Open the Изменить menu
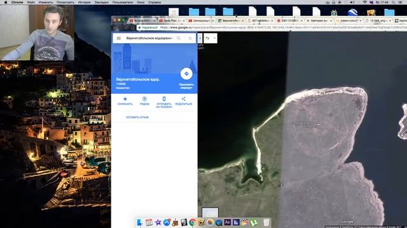The height and width of the screenshot is (228, 407). [46, 3]
